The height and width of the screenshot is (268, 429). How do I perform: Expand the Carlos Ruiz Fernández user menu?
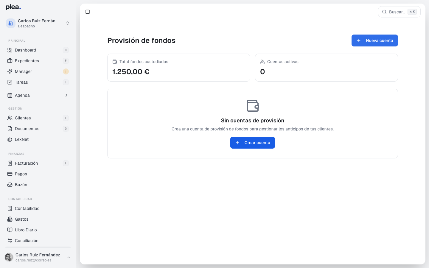tap(38, 257)
